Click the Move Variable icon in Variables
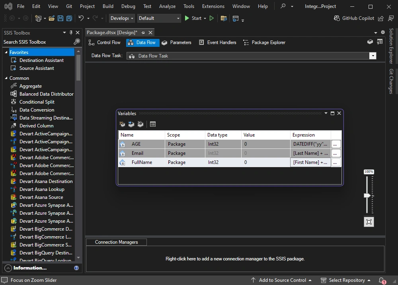 131,124
